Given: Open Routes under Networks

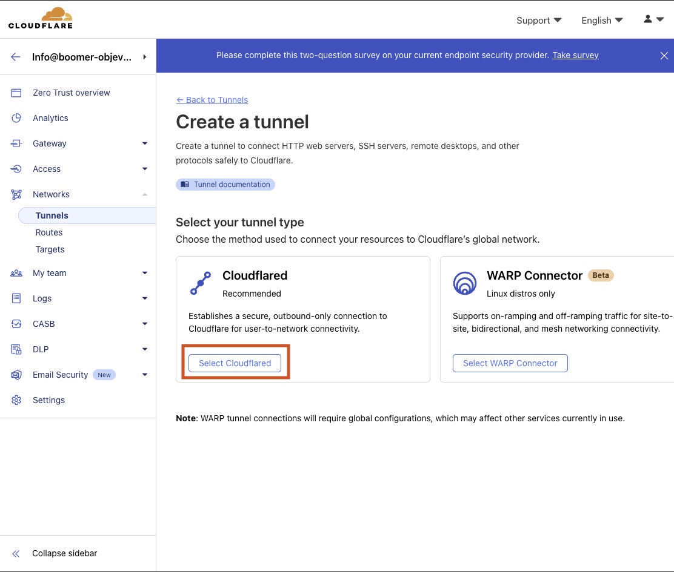Looking at the screenshot, I should point(49,232).
